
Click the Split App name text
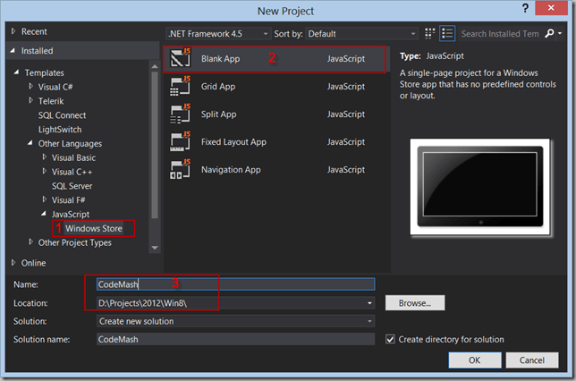218,114
